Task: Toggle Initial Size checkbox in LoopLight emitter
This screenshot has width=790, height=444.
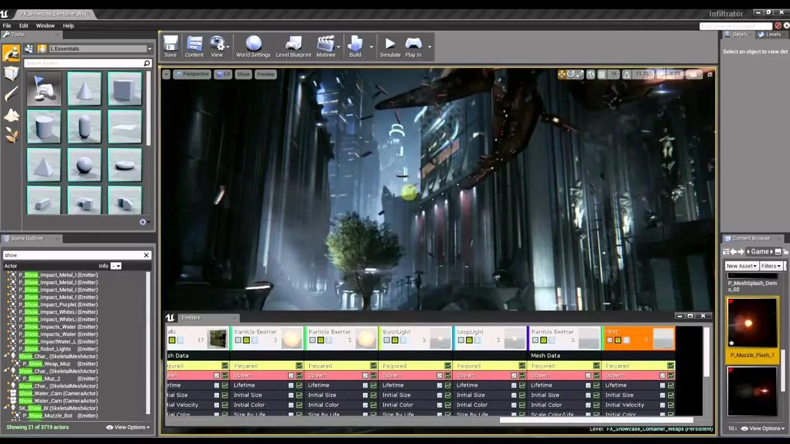Action: [x=513, y=395]
